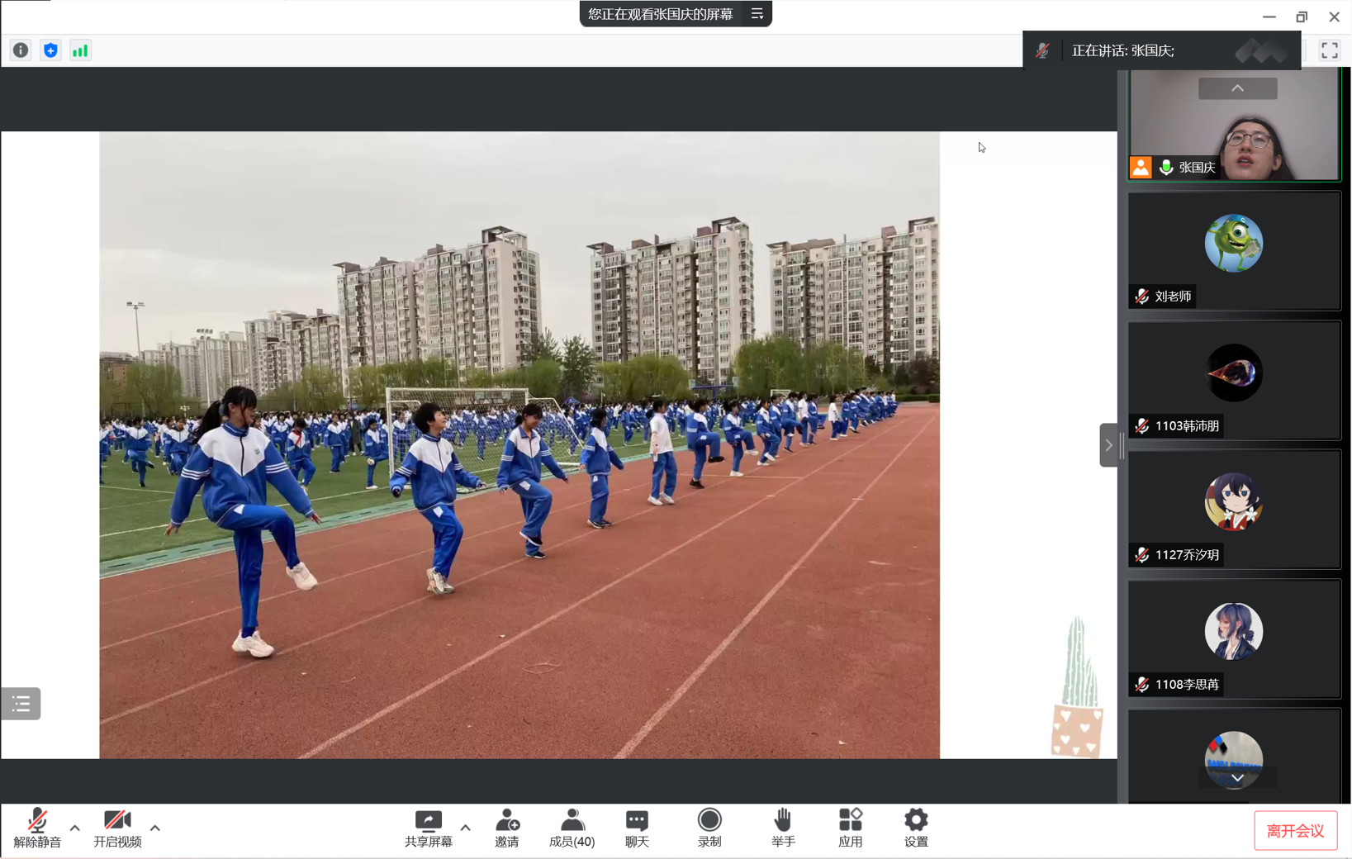The width and height of the screenshot is (1352, 859).
Task: Toggle full screen mode icon
Action: pos(1329,50)
